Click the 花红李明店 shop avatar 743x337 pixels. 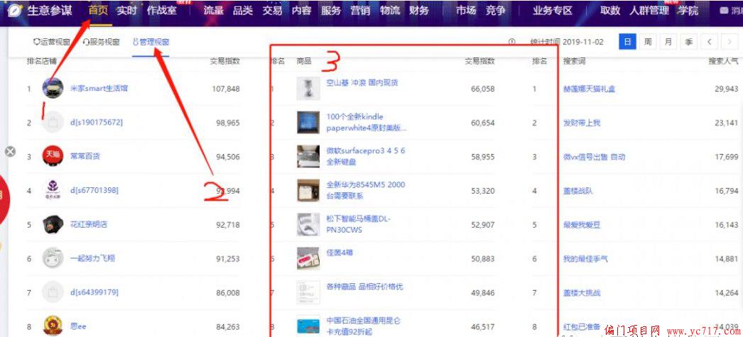[x=52, y=224]
